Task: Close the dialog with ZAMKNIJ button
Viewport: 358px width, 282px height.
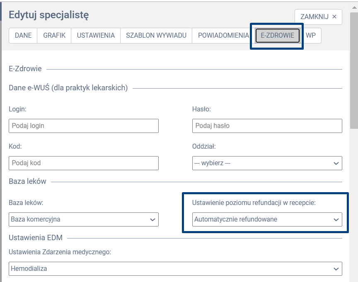Action: click(x=318, y=17)
